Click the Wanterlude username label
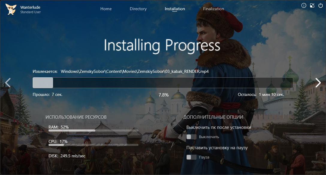Screen dimensions: 326x175 (30, 7)
